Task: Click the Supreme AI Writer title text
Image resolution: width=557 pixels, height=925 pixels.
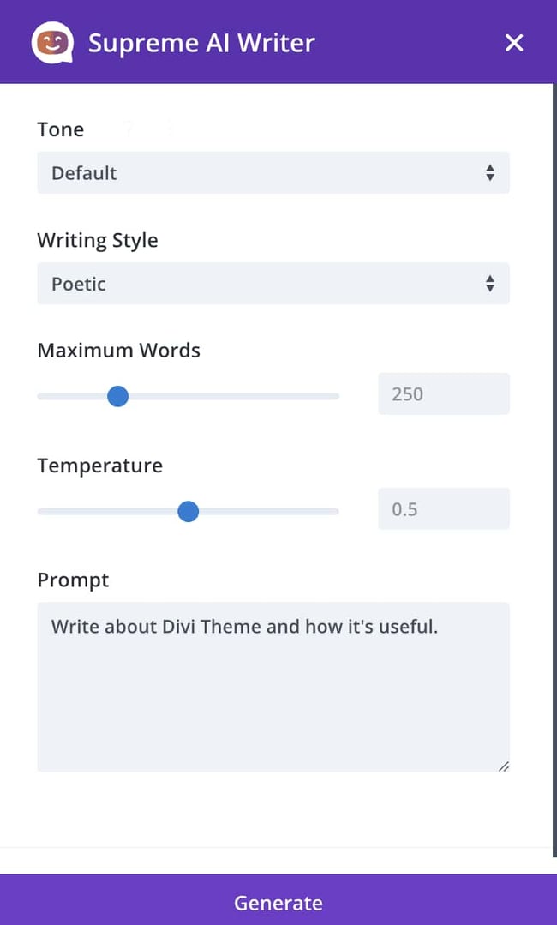Action: point(201,43)
